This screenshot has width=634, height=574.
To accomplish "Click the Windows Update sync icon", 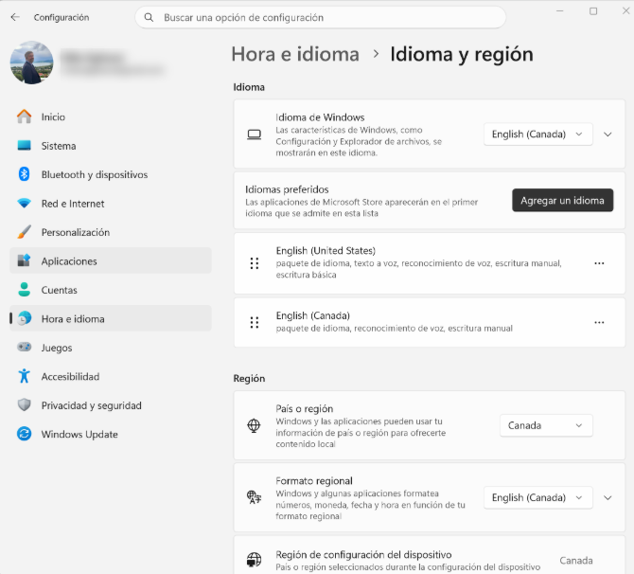I will click(x=25, y=434).
